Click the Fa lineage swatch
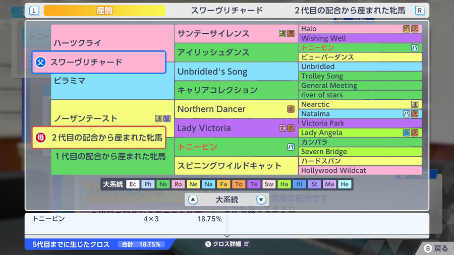The width and height of the screenshot is (454, 255). (x=223, y=184)
